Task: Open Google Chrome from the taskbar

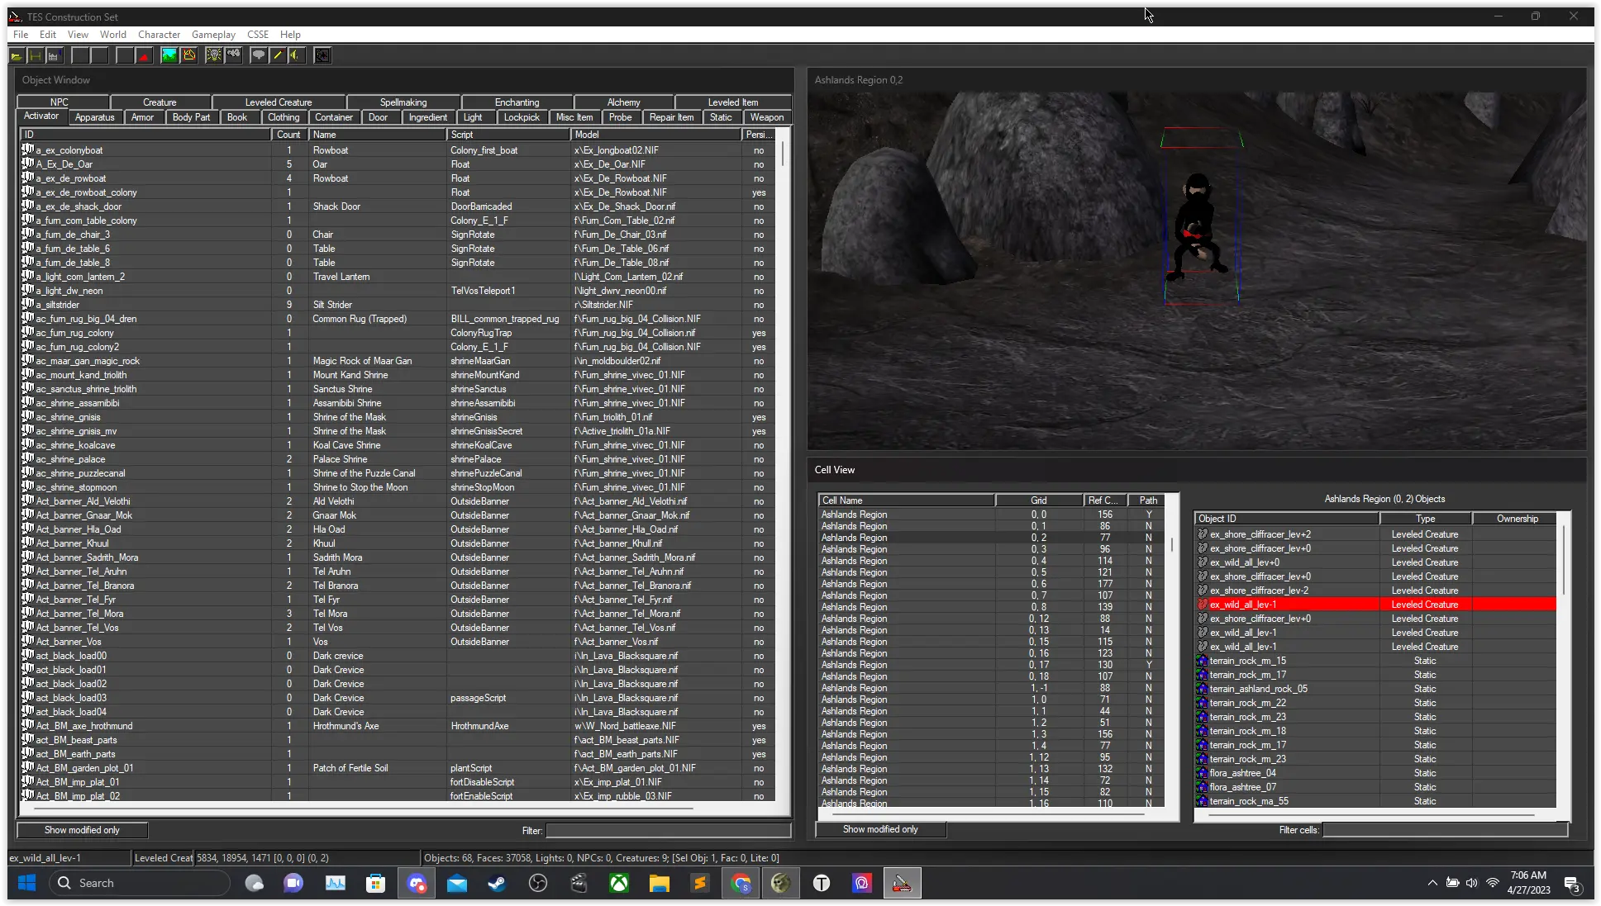Action: click(741, 884)
